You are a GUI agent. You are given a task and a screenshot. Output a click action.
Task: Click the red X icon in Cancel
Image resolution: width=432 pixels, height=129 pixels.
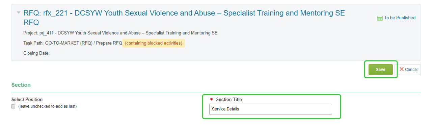[x=402, y=69]
